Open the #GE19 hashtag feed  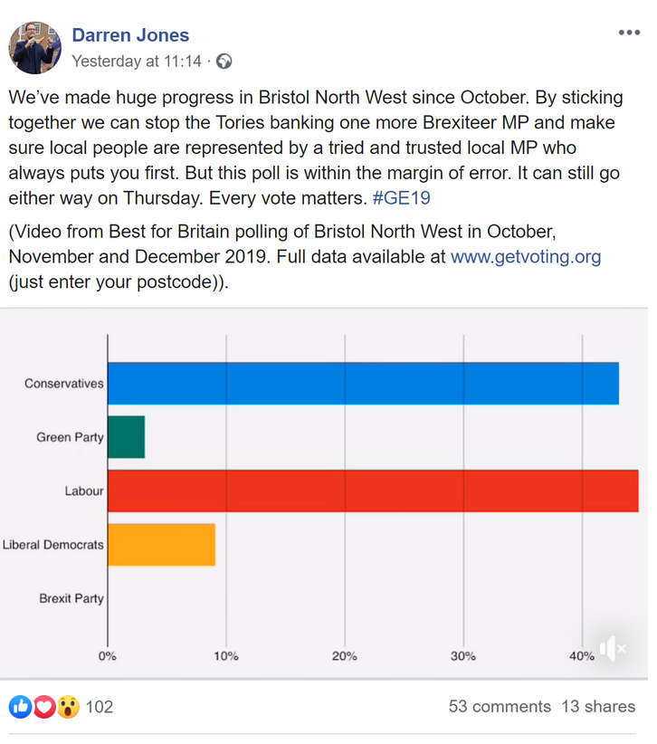pos(401,196)
